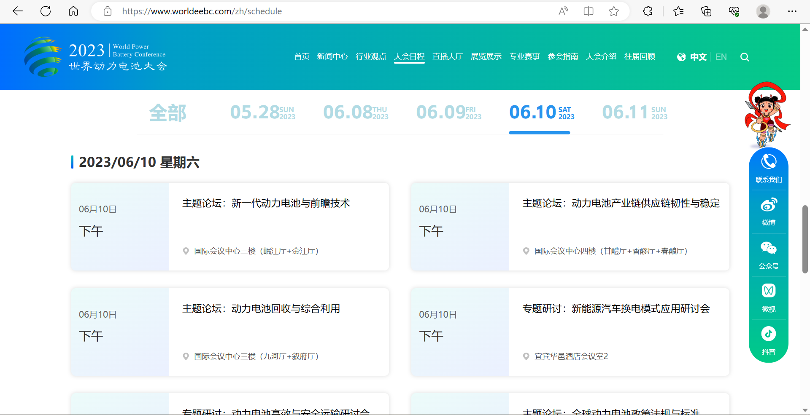Click the Weishi video icon

click(768, 291)
